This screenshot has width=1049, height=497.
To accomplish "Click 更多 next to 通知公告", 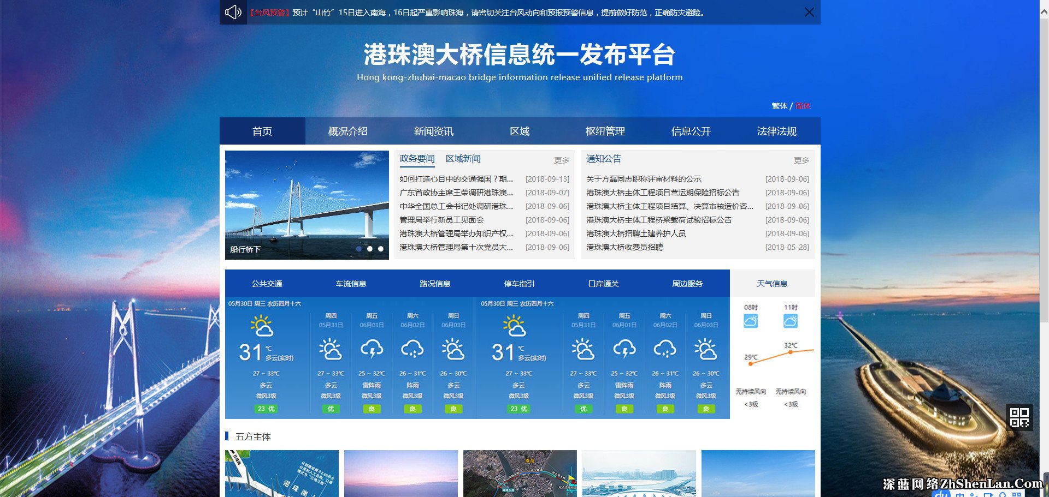I will [802, 160].
